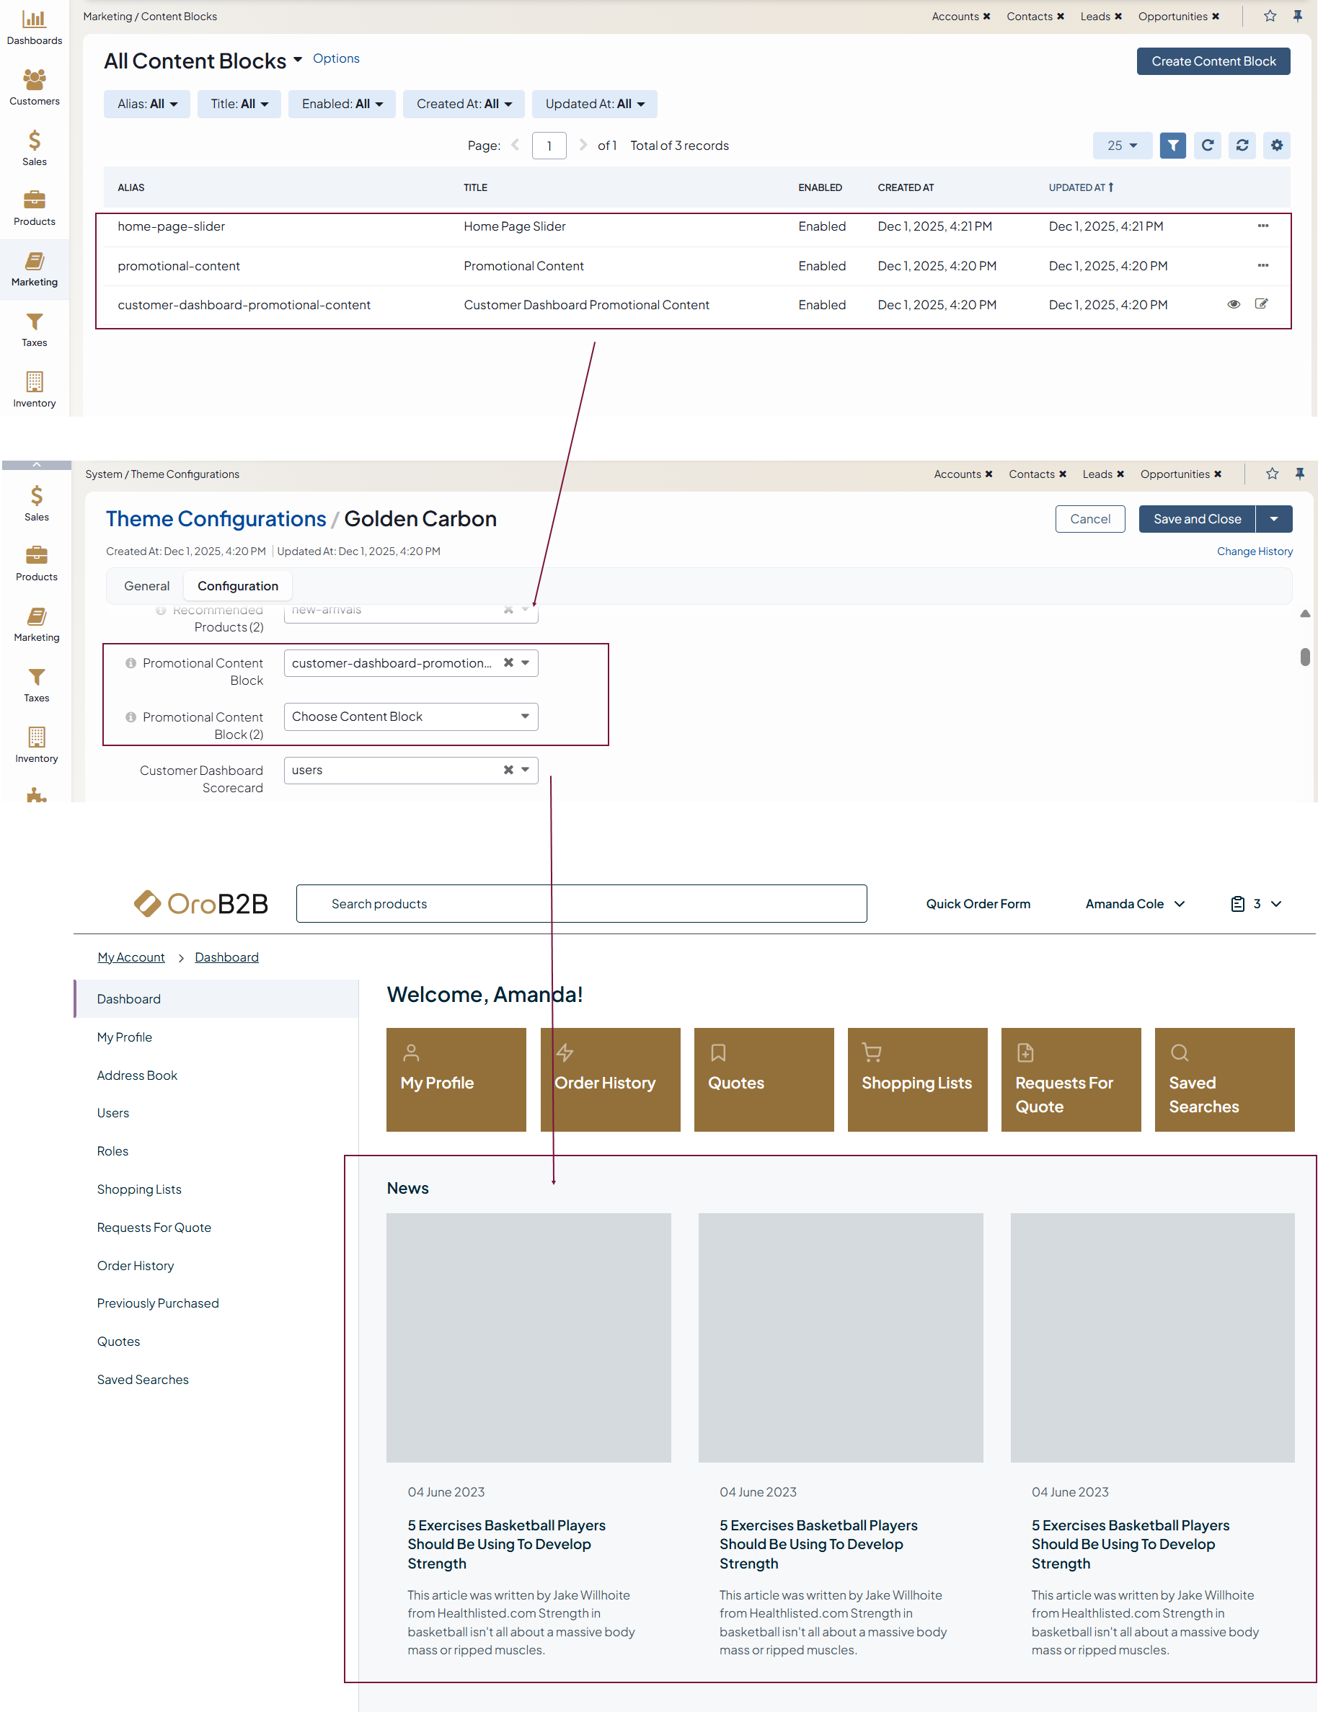The height and width of the screenshot is (1712, 1318).
Task: Click the configuration panel scrollbar thumb
Action: click(1305, 657)
